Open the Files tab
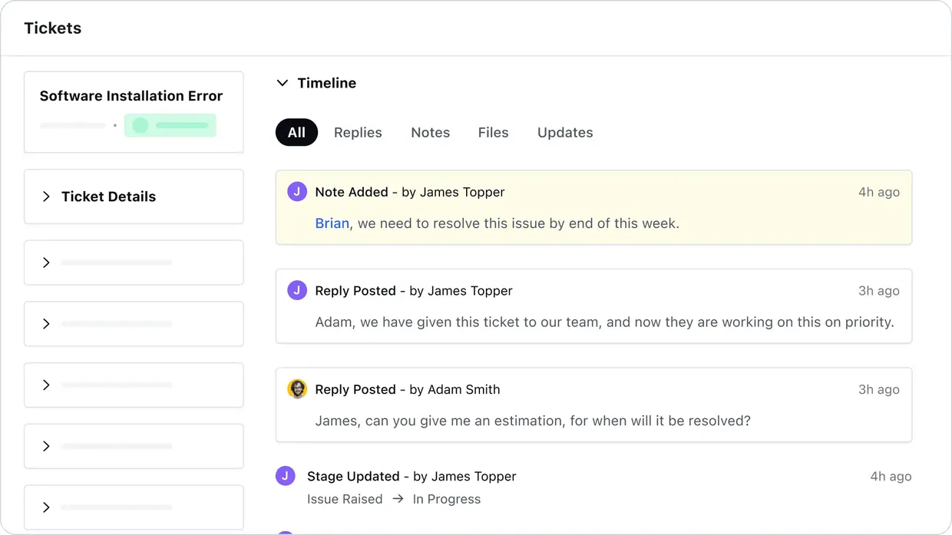The width and height of the screenshot is (952, 535). (x=493, y=132)
